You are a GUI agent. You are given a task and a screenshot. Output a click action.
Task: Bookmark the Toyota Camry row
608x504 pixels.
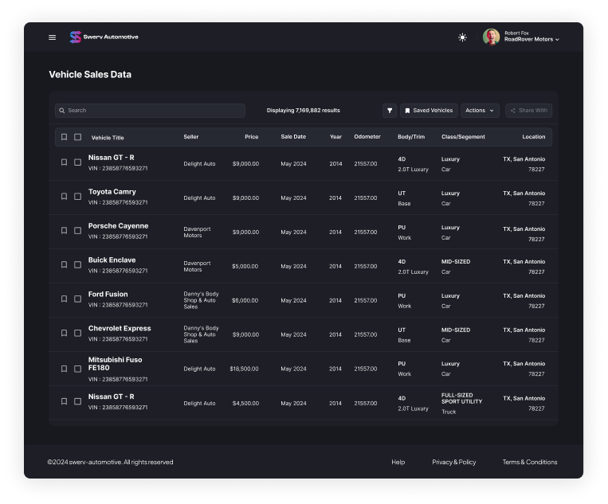tap(64, 197)
